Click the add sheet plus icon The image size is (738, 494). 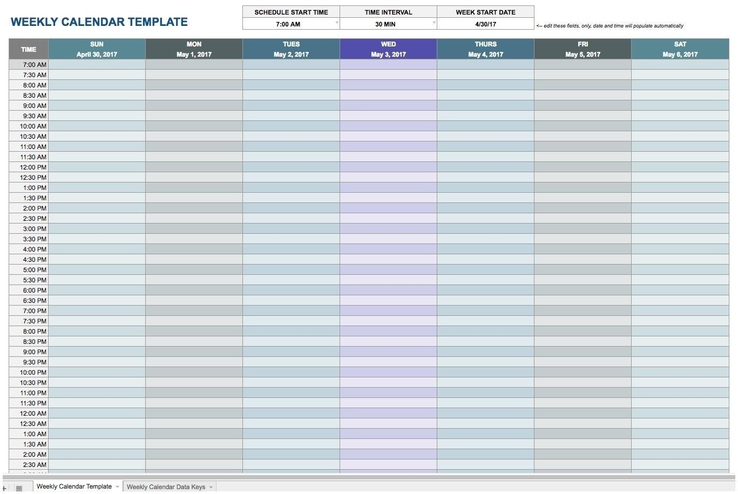point(4,488)
